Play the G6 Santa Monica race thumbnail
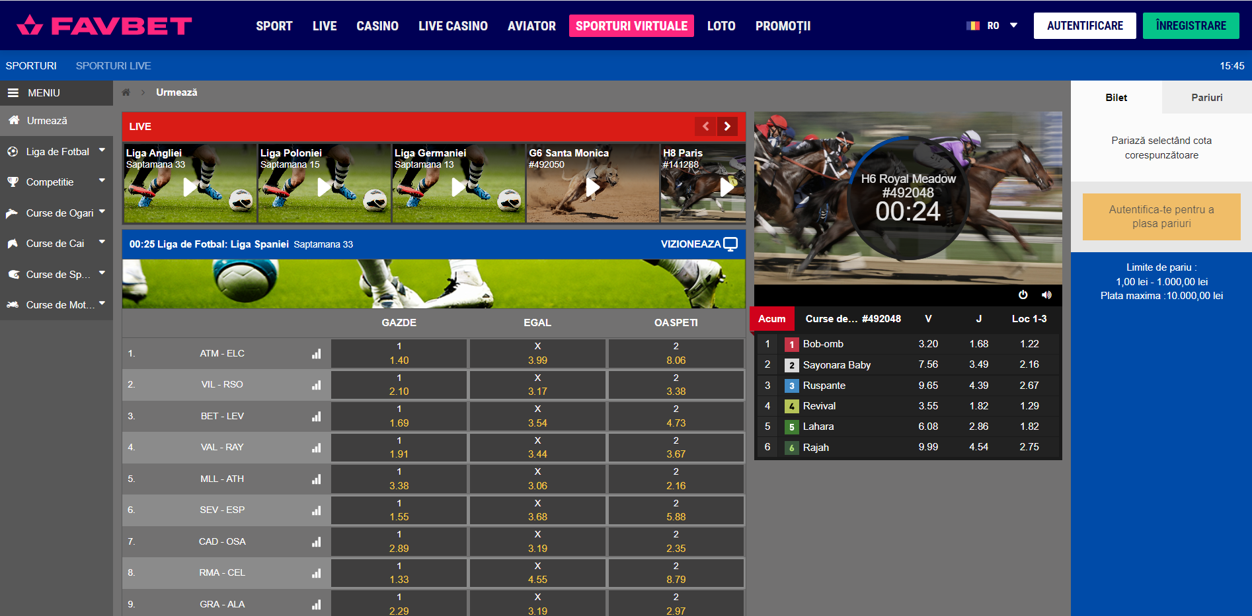Image resolution: width=1252 pixels, height=616 pixels. [593, 184]
